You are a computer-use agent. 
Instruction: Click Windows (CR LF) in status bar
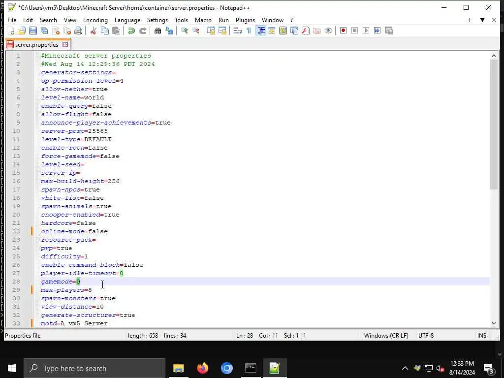(x=386, y=336)
